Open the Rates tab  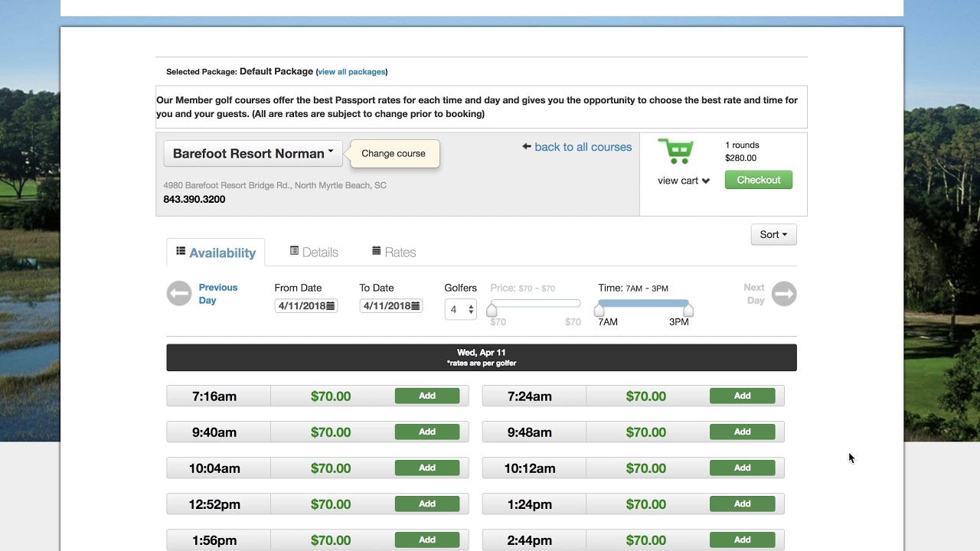click(394, 252)
